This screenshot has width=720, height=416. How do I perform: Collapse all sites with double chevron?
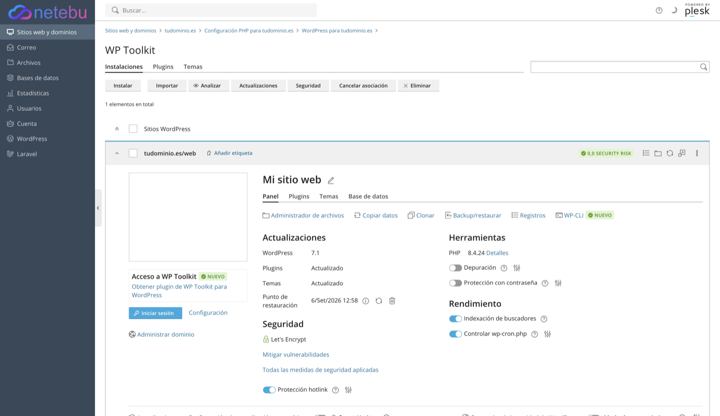coord(117,129)
